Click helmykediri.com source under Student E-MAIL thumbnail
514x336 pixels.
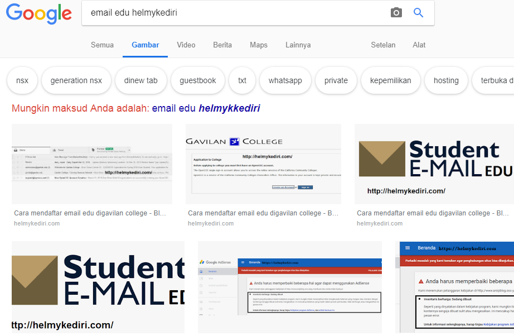point(380,223)
